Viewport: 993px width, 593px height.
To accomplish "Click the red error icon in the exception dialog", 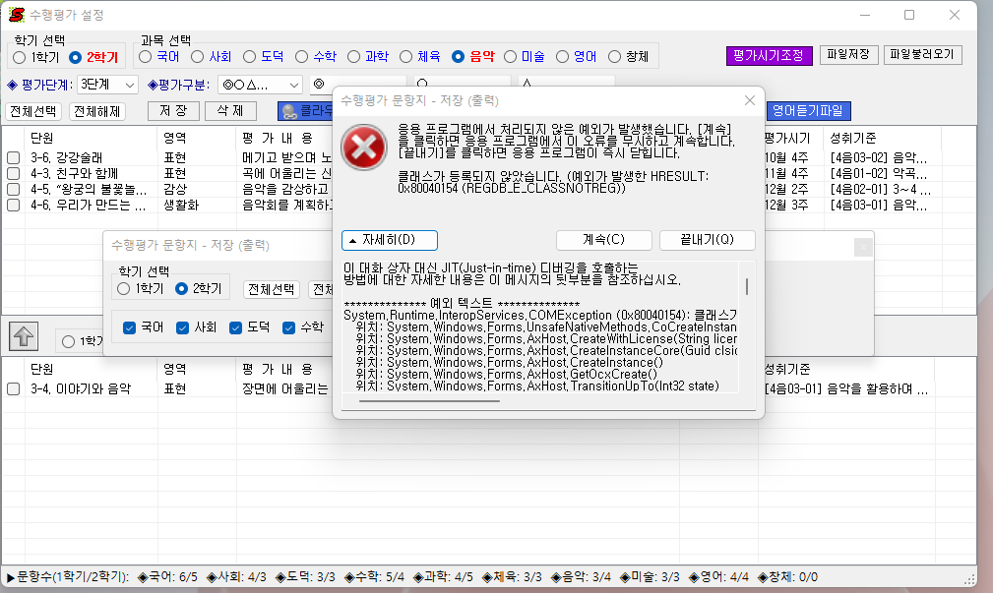I will point(363,148).
